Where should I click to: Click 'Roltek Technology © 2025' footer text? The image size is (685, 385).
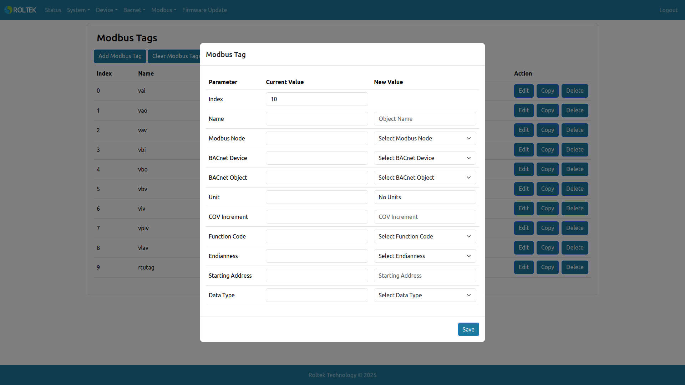pyautogui.click(x=342, y=375)
